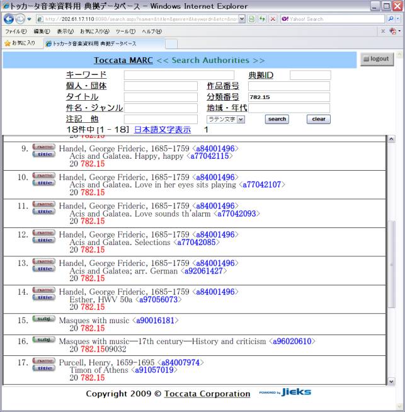Open link a77042085 for Acis and Galatea Selections
Screen dimensions: 405x412
[x=197, y=243]
